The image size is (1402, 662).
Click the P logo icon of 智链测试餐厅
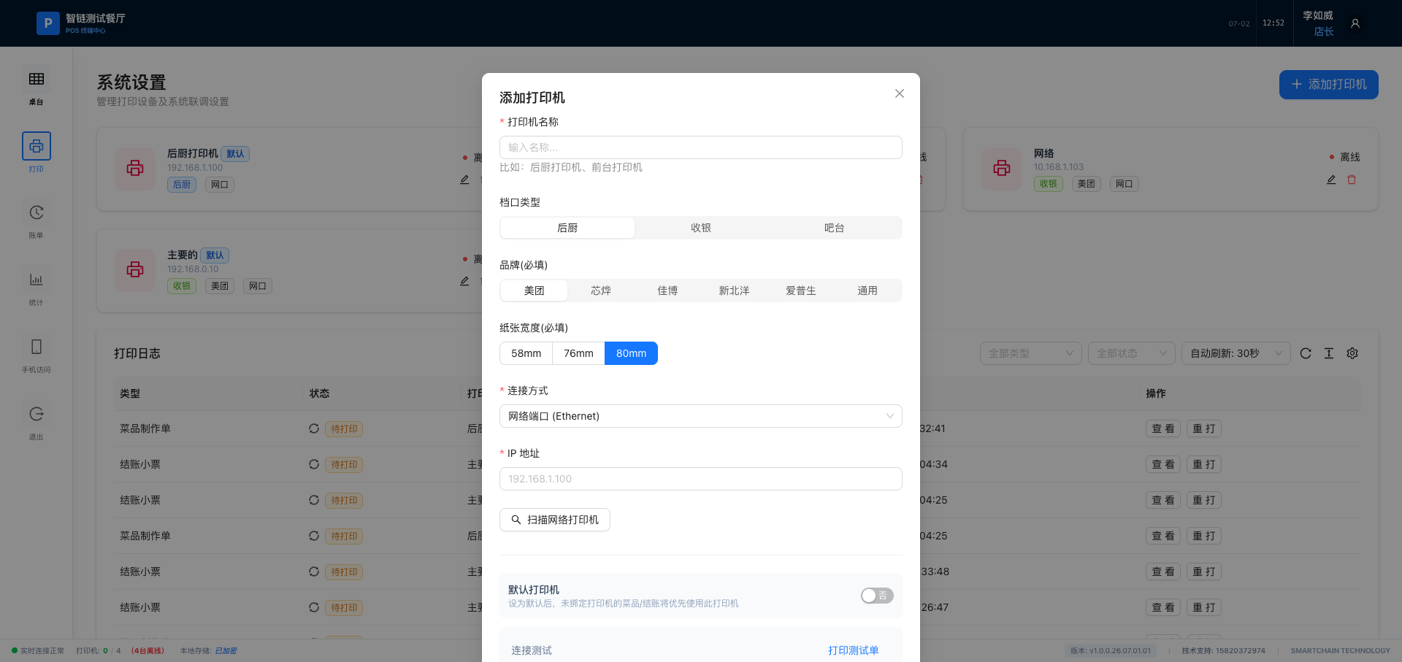tap(48, 23)
